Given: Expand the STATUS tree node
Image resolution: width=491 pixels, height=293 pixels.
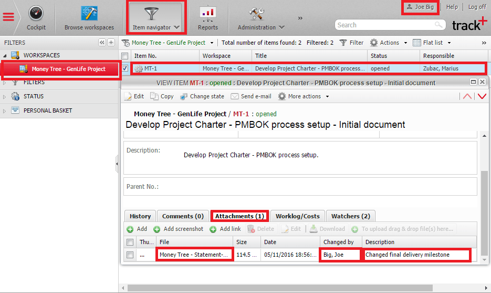Looking at the screenshot, I should click(4, 97).
